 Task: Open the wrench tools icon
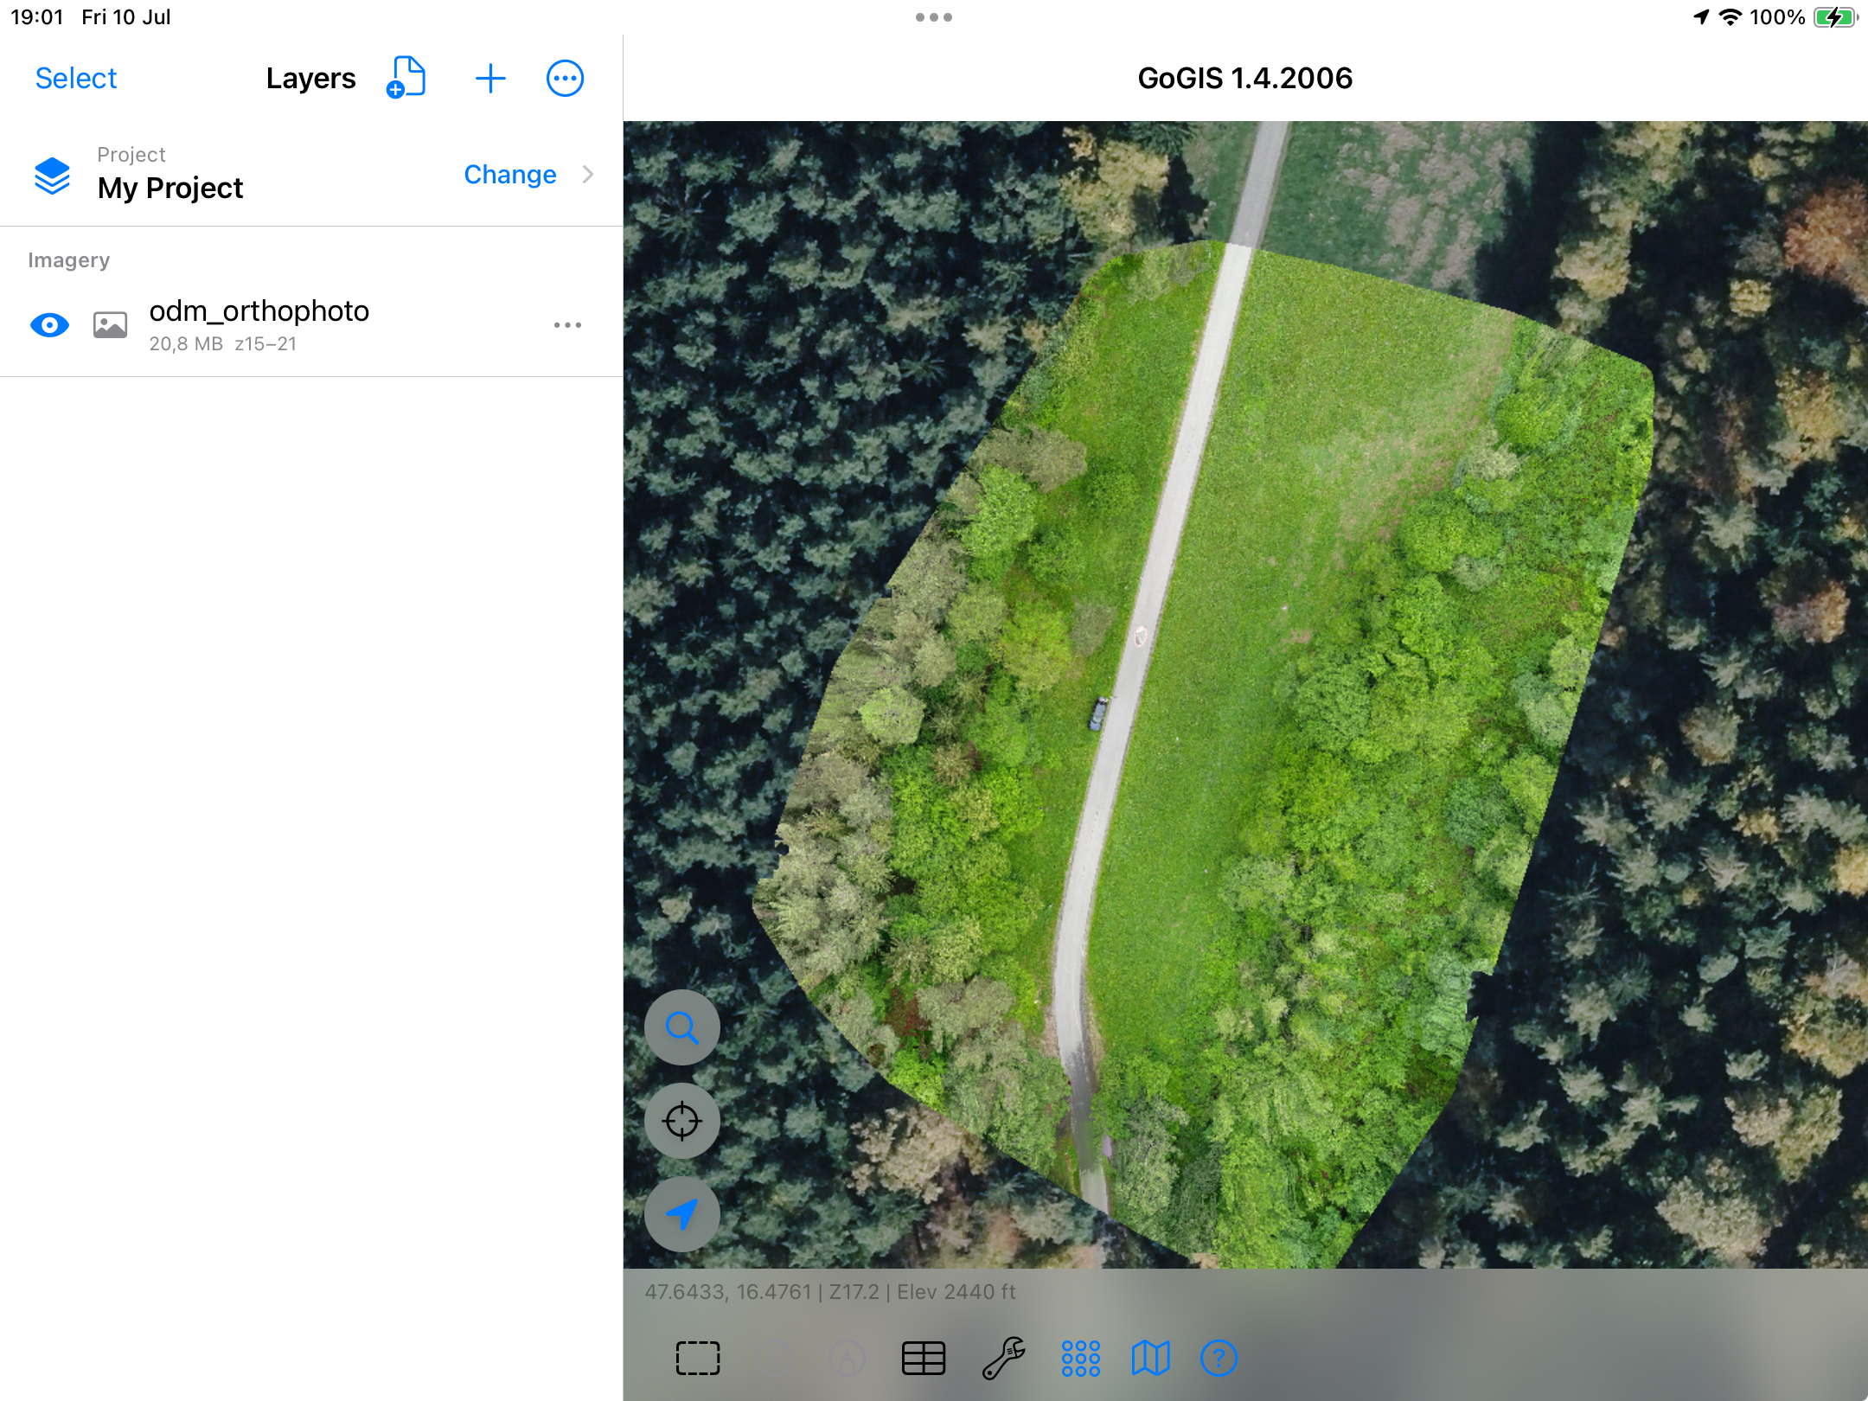(x=1003, y=1358)
